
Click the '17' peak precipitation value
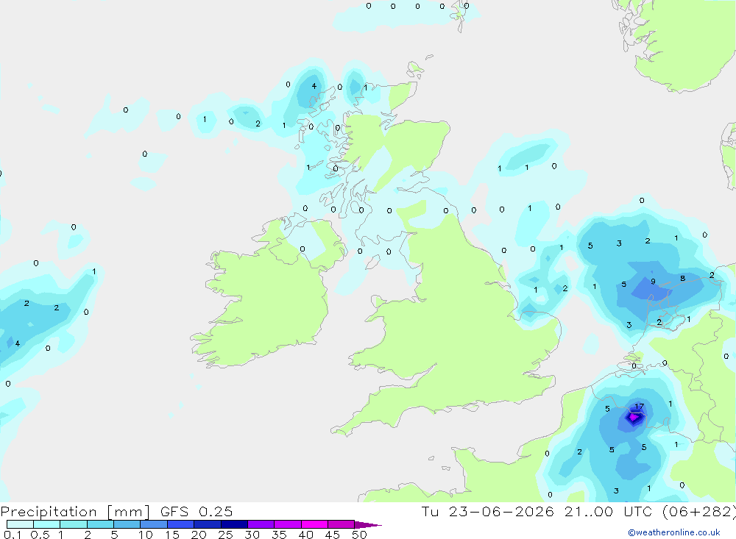pos(640,406)
